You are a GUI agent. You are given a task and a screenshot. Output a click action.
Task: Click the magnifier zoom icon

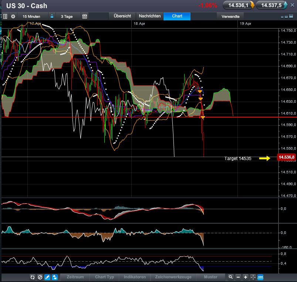pyautogui.click(x=230, y=277)
